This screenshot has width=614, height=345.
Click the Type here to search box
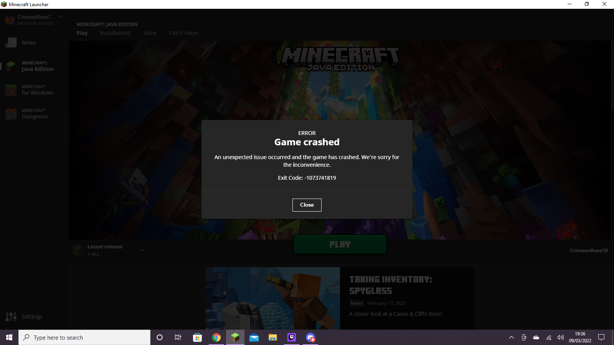point(84,337)
